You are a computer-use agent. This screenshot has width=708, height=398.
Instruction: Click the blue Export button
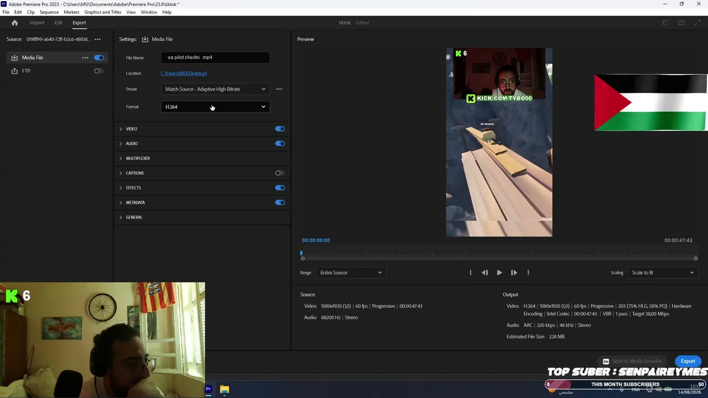pos(688,362)
